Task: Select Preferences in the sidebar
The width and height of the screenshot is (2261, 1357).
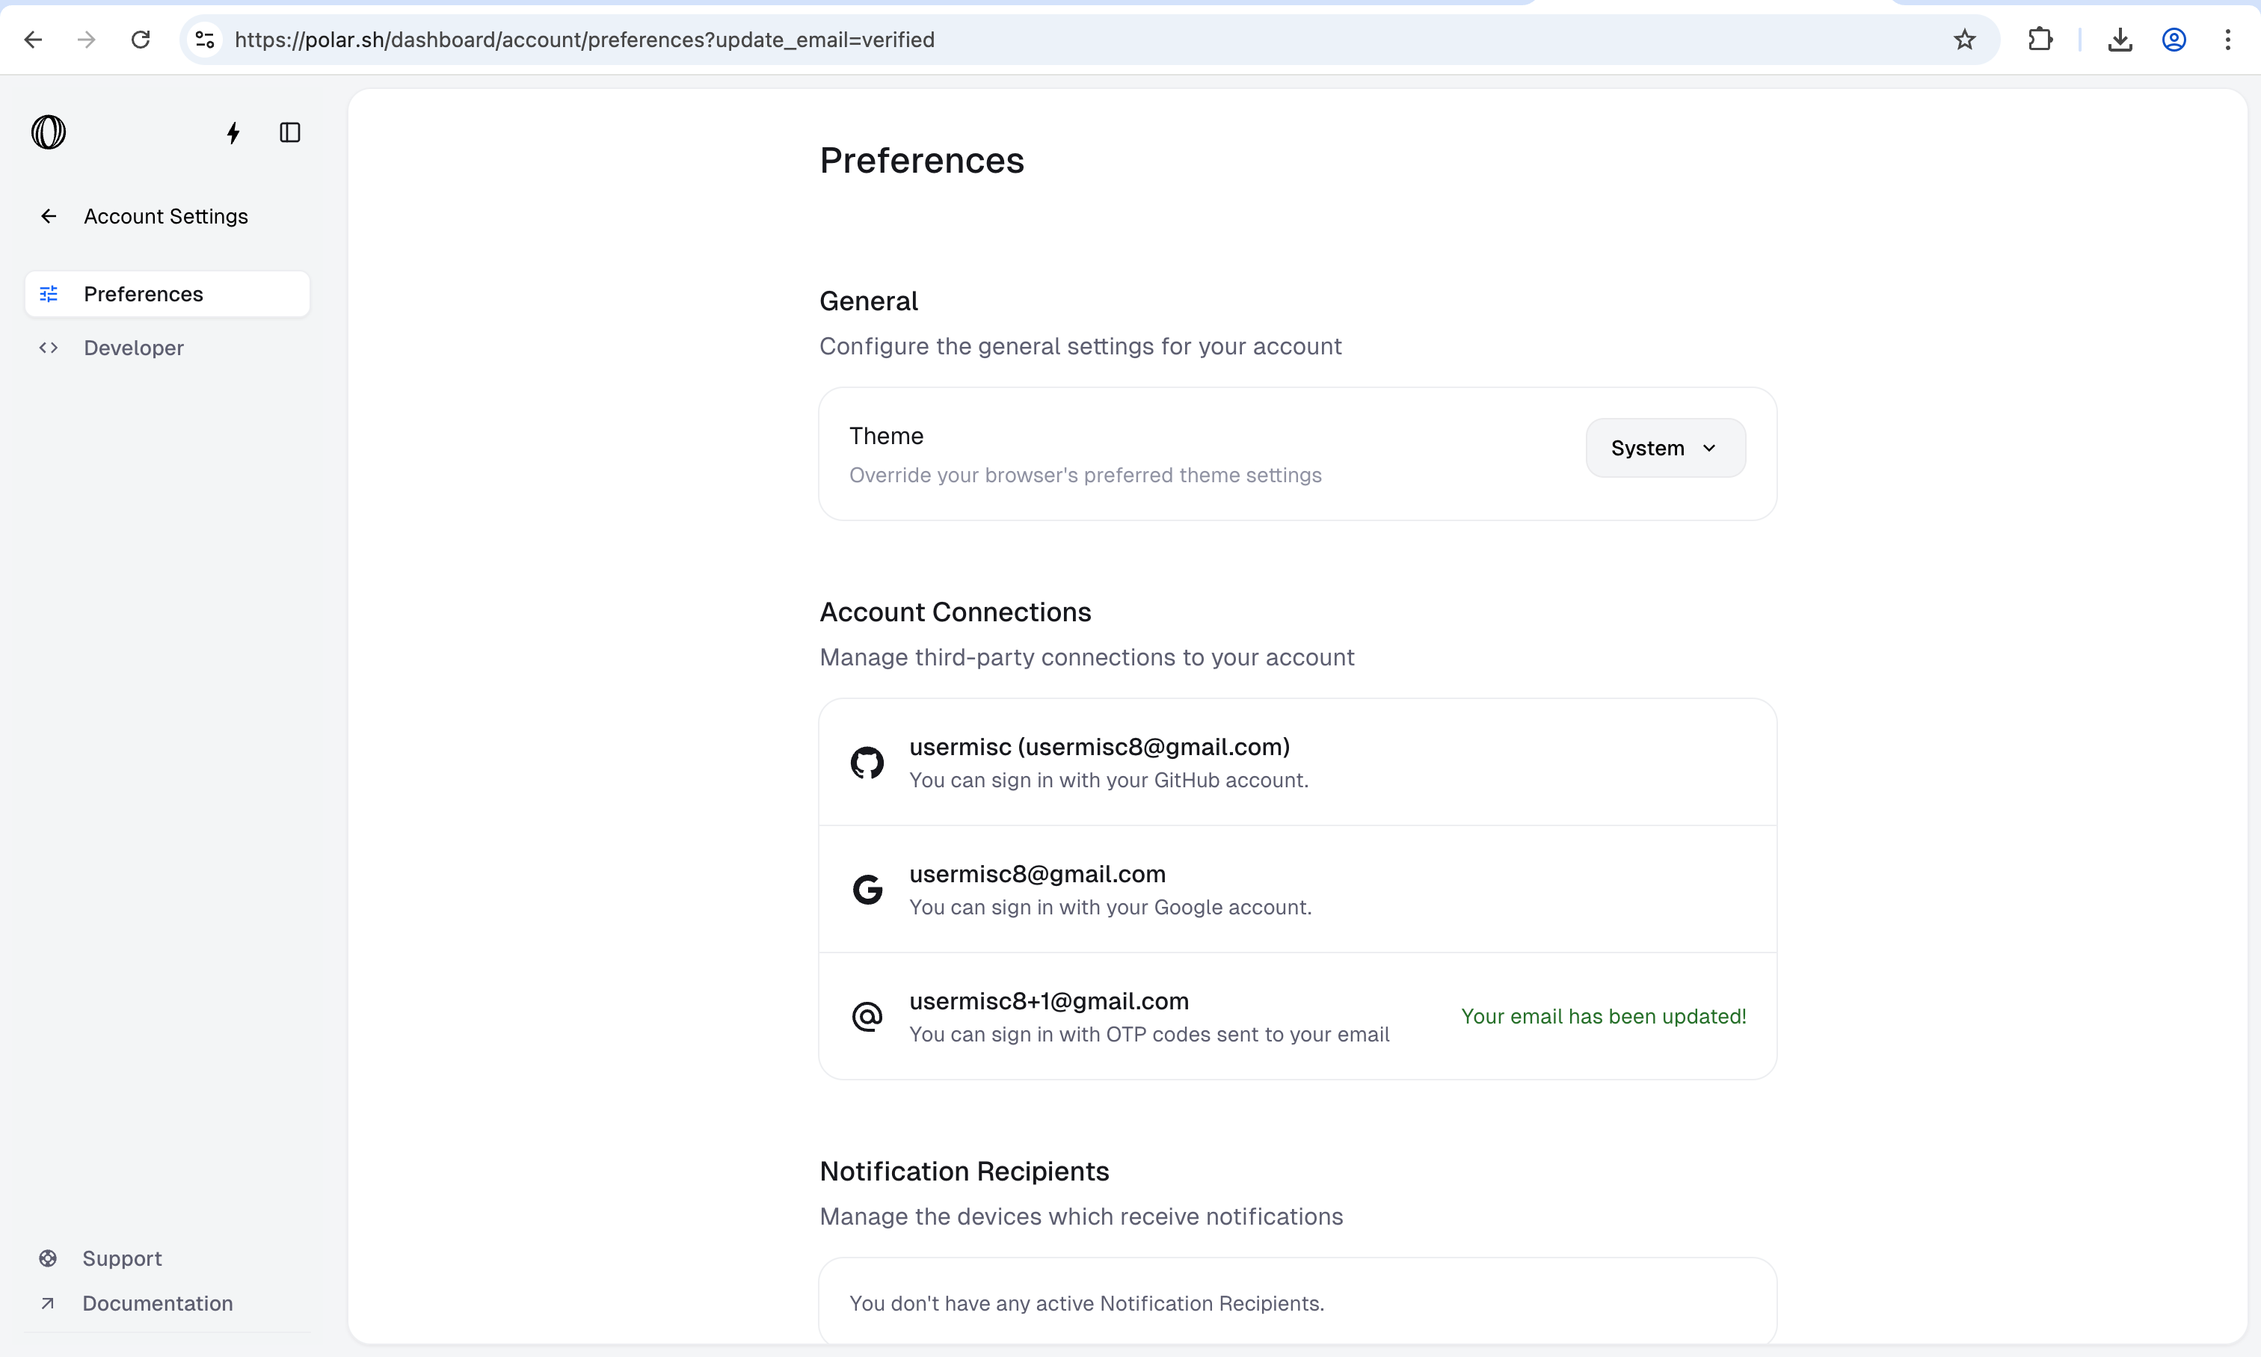Action: [144, 295]
